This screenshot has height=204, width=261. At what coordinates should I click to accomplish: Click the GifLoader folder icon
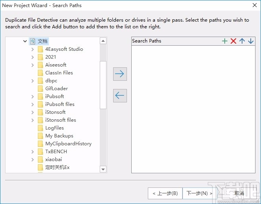(40, 89)
